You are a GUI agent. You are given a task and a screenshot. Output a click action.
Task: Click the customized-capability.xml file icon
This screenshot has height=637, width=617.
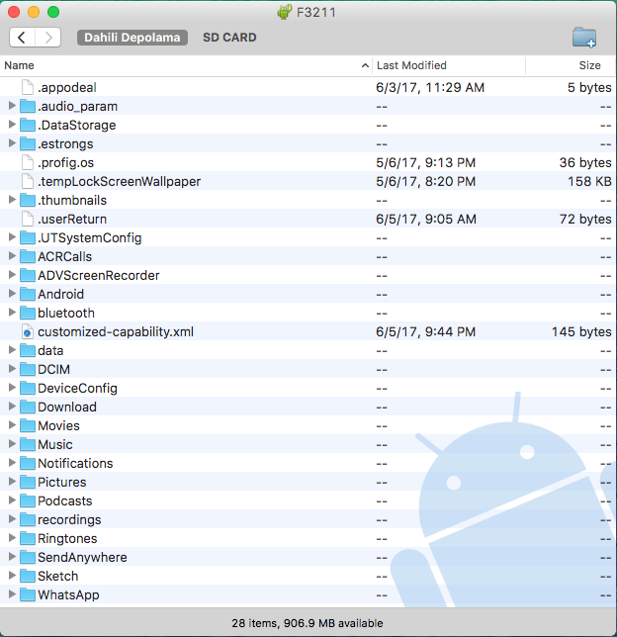(28, 332)
